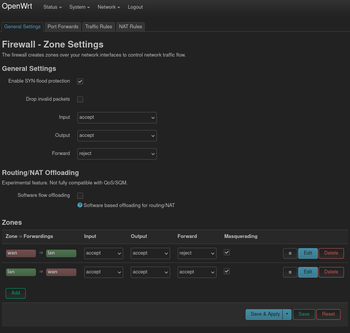The width and height of the screenshot is (350, 333).
Task: Click the OpenWrt brand link
Action: pyautogui.click(x=17, y=6)
